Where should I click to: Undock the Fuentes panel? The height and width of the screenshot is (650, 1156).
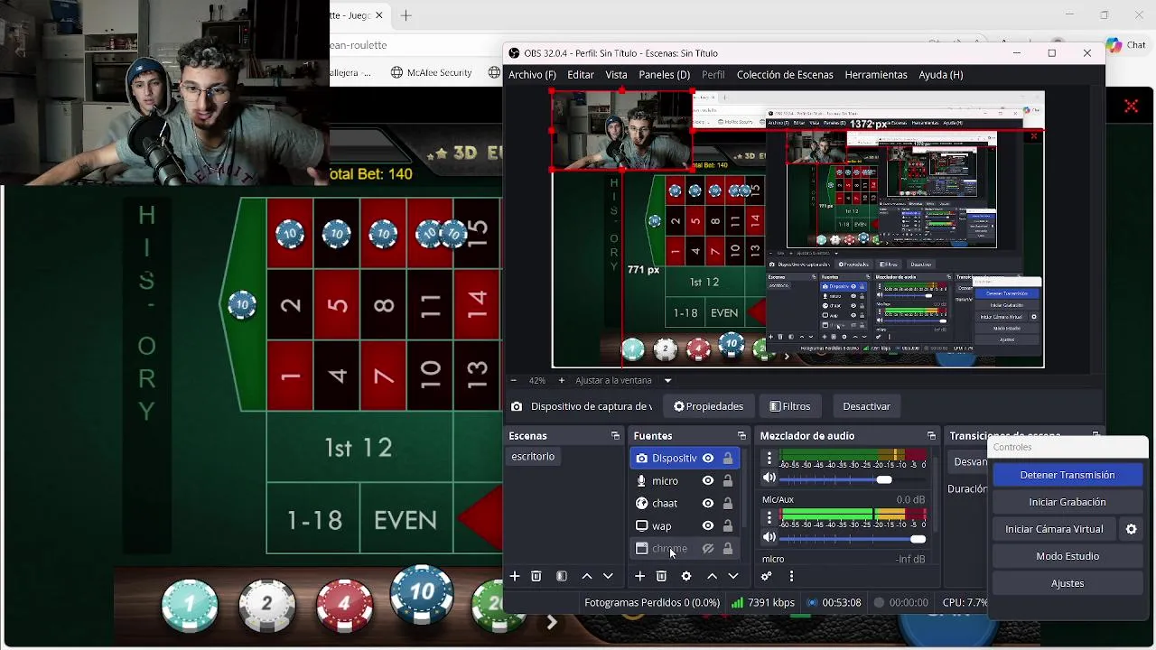click(x=741, y=436)
